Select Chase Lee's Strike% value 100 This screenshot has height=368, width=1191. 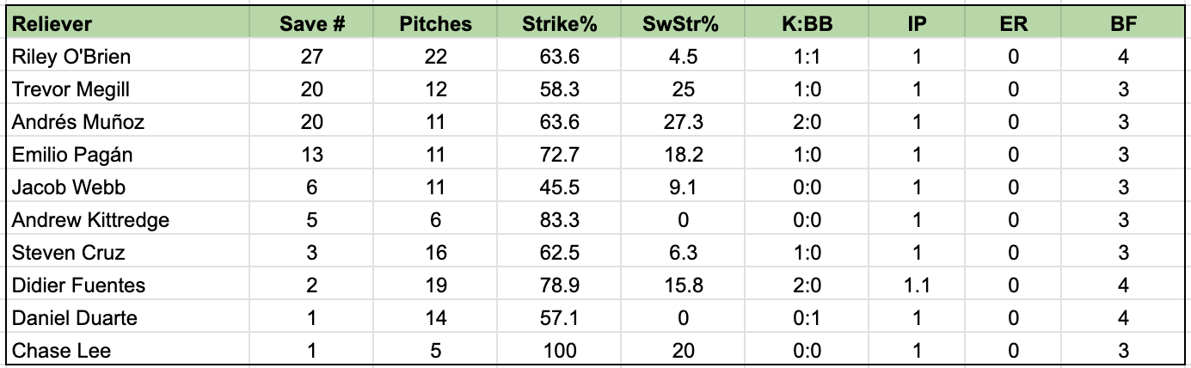[559, 350]
